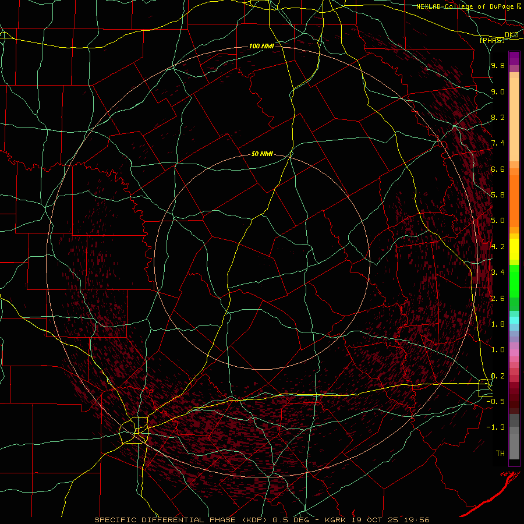Click the yellow band of the color scale
Viewport: 524px width, 524px height.
point(514,249)
